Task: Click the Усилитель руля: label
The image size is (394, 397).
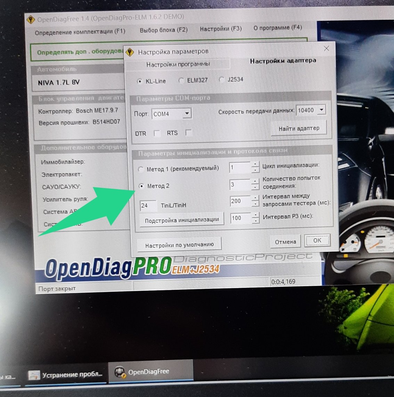Action: click(x=65, y=199)
